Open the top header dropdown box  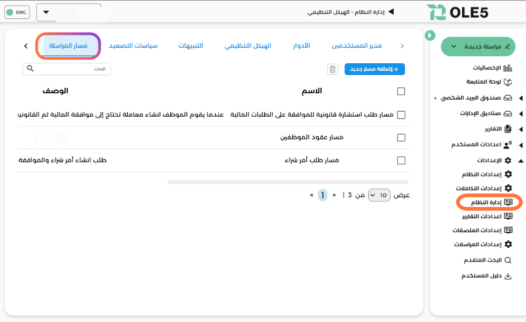(68, 12)
